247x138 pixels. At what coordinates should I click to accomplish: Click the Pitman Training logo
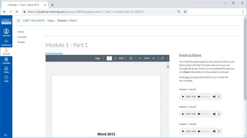(6, 21)
